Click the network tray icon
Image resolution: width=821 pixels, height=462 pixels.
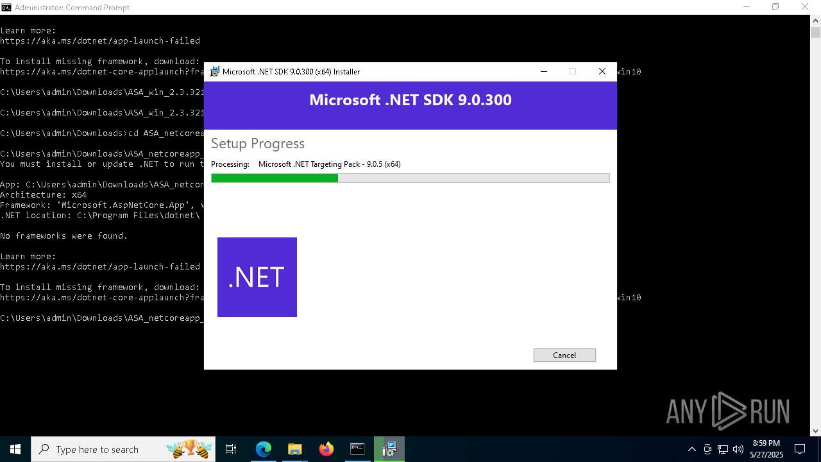point(723,449)
